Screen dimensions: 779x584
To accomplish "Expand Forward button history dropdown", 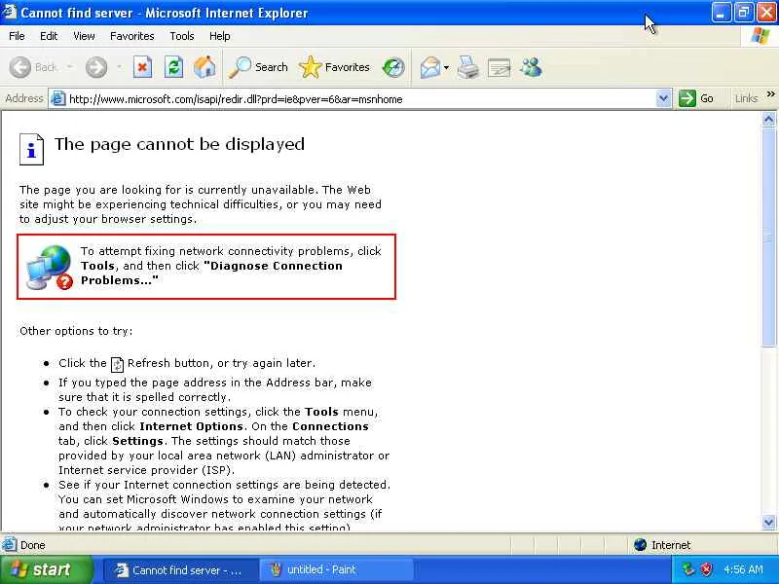I will pyautogui.click(x=119, y=67).
